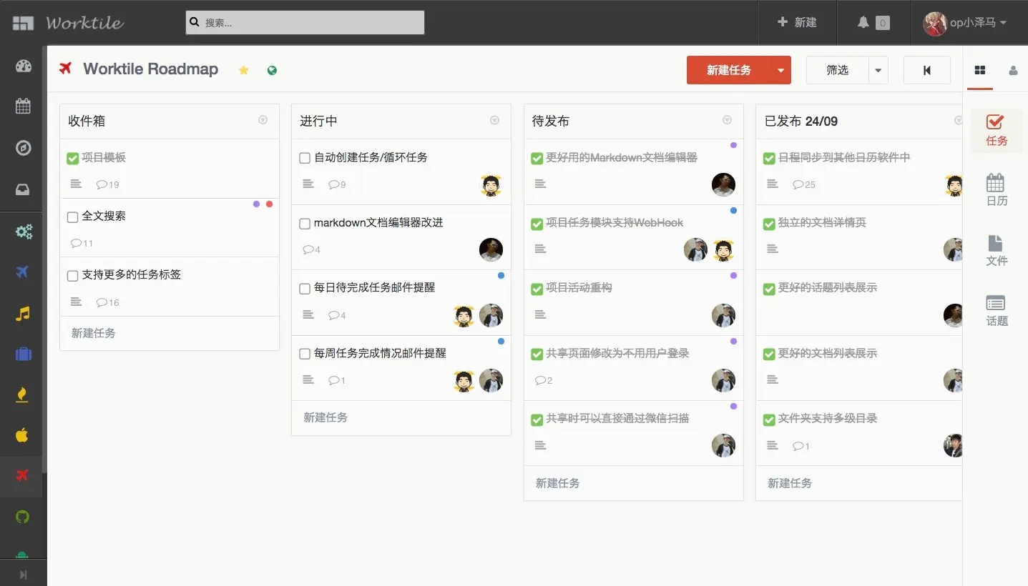Select the yellow apple project icon
The height and width of the screenshot is (586, 1028).
22,434
